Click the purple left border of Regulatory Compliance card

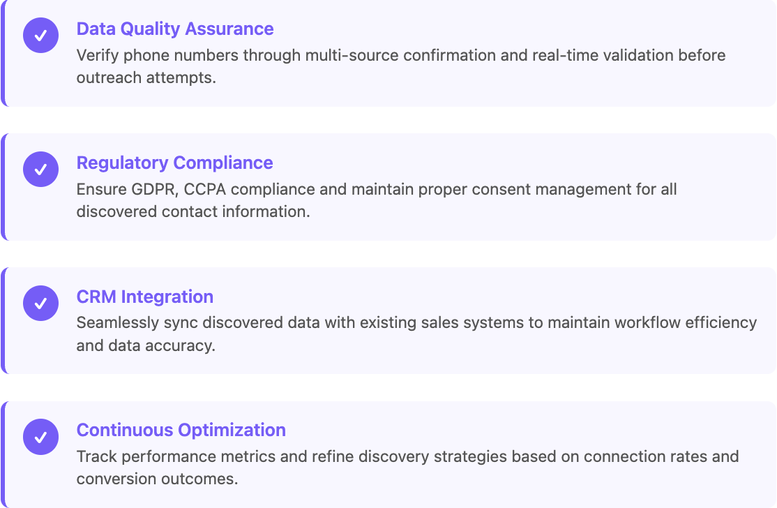3,187
